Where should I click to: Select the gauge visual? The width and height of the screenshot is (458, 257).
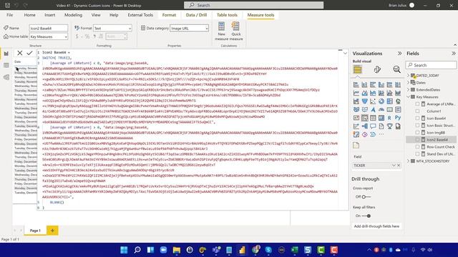(381, 110)
